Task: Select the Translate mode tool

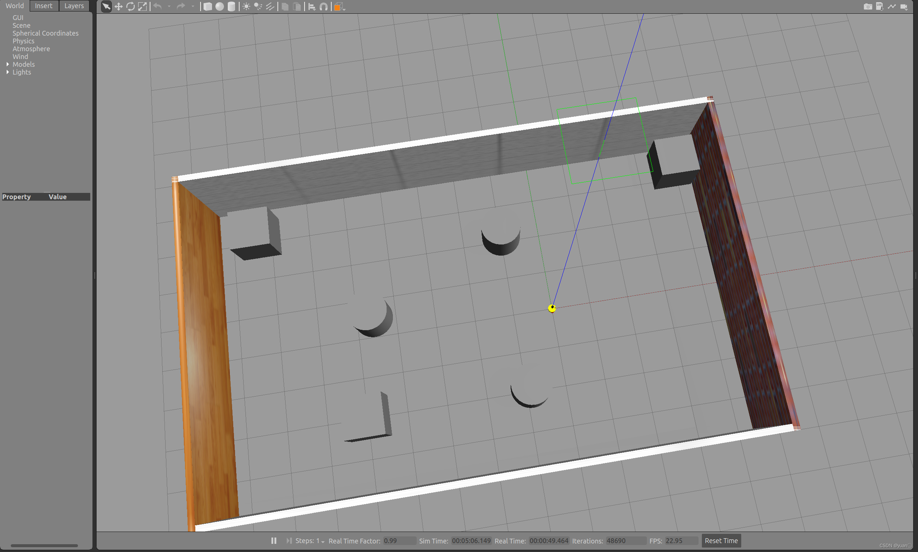Action: click(118, 6)
